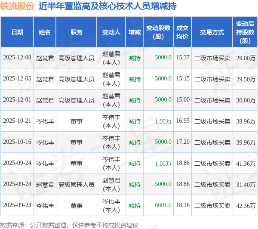This screenshot has height=229, width=258.
Task: Click the holding value 29.50万
Action: coord(246,79)
